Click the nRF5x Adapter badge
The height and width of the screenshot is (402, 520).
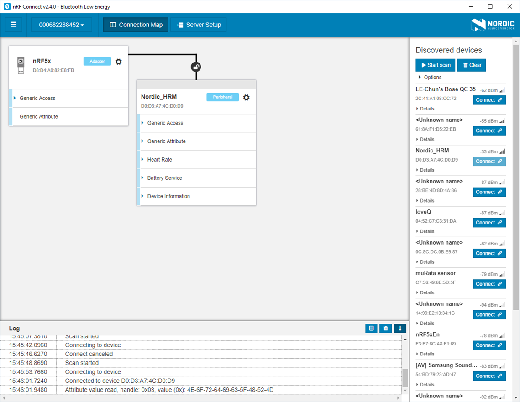tap(97, 61)
